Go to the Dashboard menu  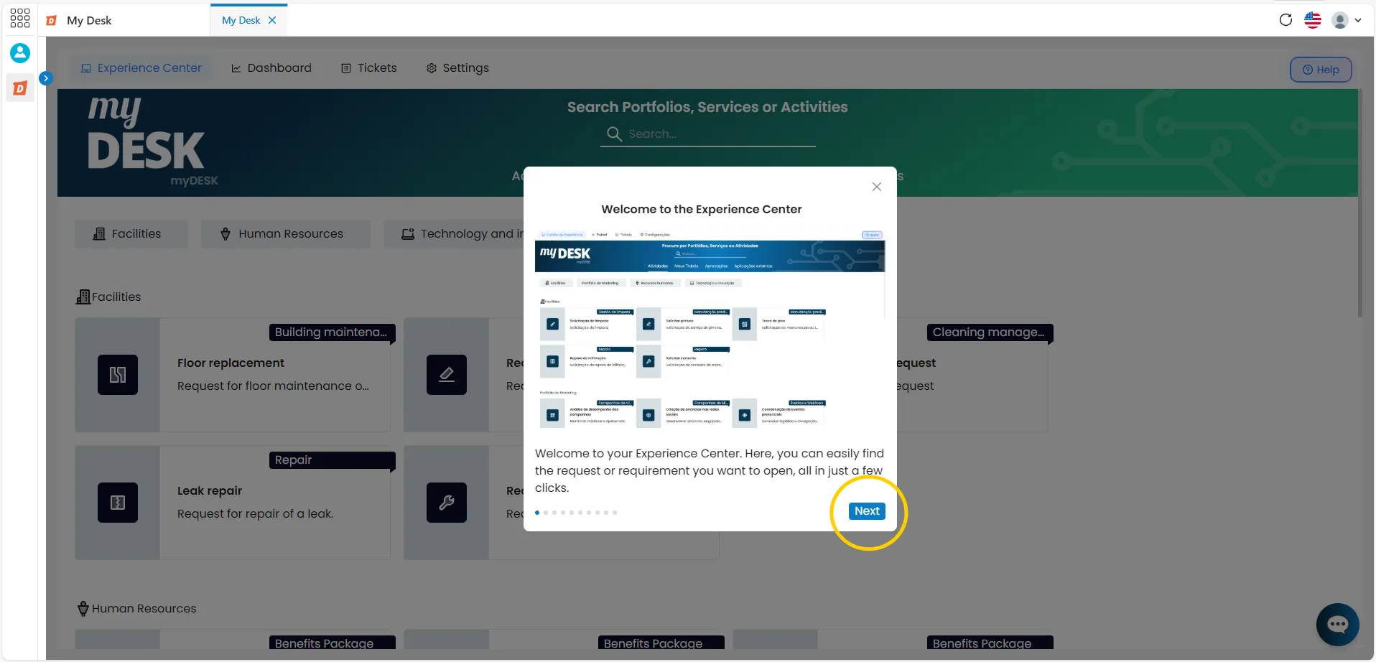271,68
